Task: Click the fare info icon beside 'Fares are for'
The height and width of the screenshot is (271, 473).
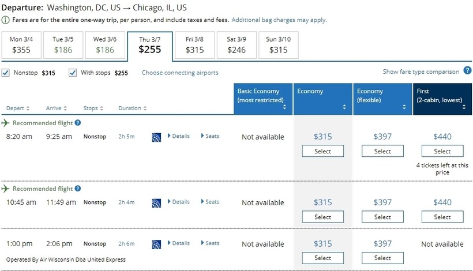Action: pos(6,20)
